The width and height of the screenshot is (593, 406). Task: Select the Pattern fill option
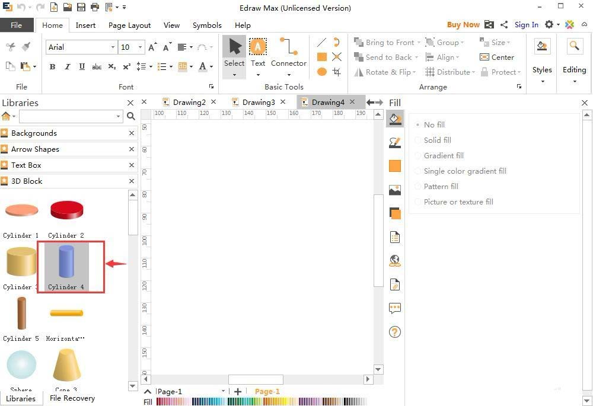pos(441,187)
